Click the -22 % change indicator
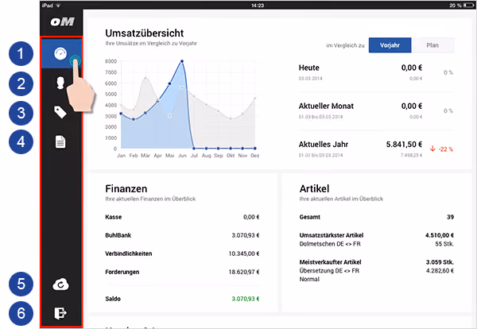This screenshot has height=329, width=477. (x=446, y=149)
